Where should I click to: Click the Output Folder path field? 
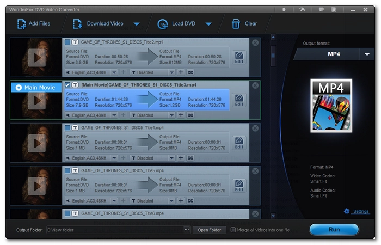click(115, 230)
